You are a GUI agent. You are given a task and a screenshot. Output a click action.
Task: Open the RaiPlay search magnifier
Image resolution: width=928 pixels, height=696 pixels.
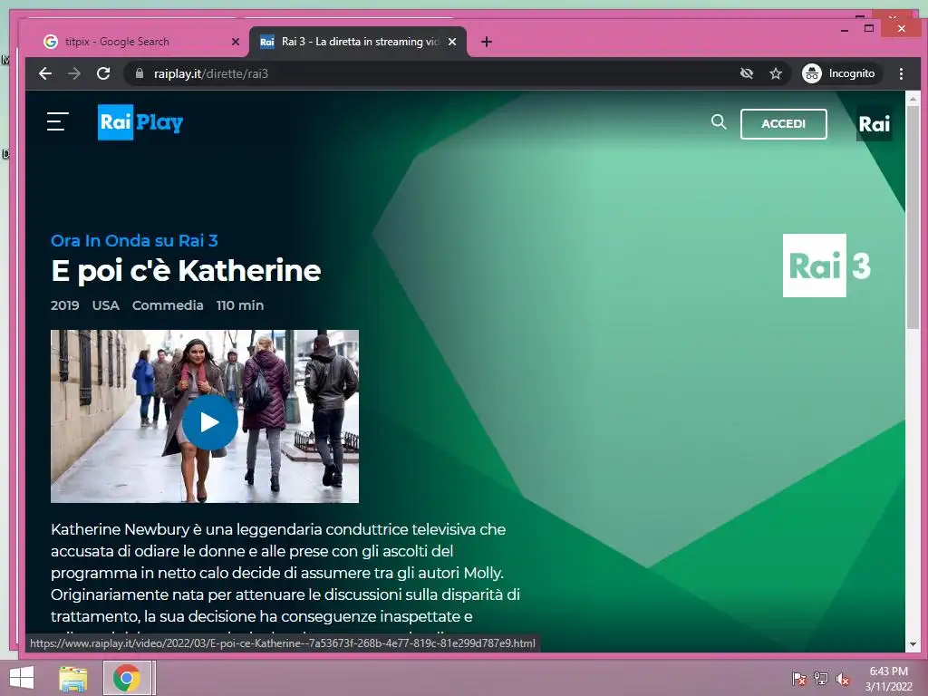point(719,122)
